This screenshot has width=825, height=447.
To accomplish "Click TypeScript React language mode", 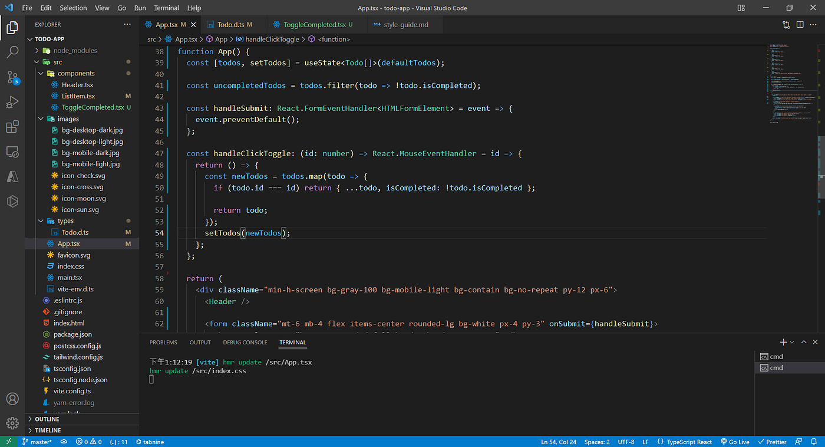I will point(684,442).
